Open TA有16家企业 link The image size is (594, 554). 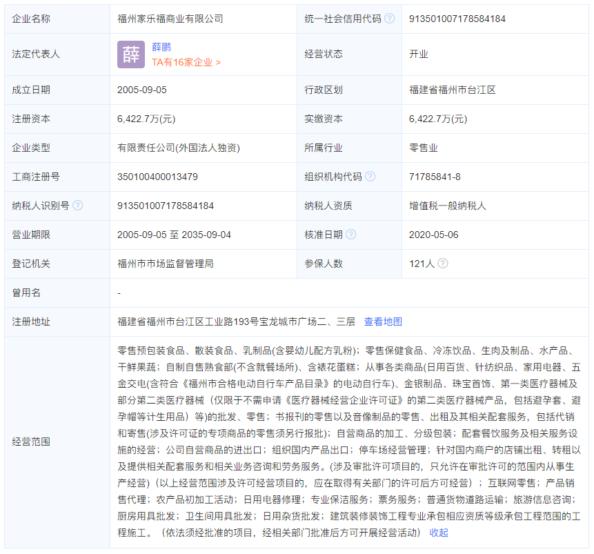[x=186, y=62]
